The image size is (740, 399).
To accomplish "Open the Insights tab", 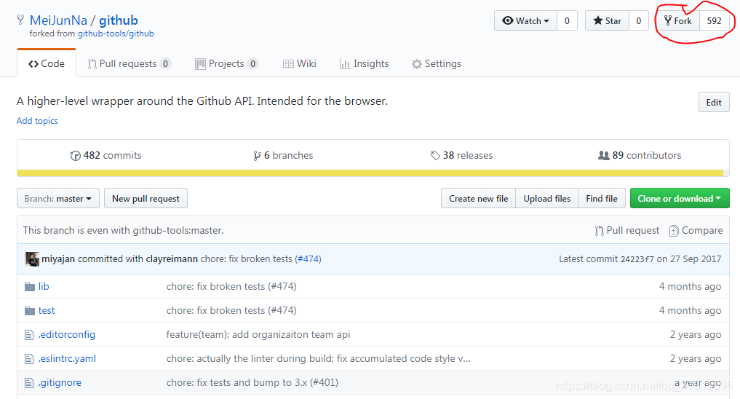I will tap(364, 64).
